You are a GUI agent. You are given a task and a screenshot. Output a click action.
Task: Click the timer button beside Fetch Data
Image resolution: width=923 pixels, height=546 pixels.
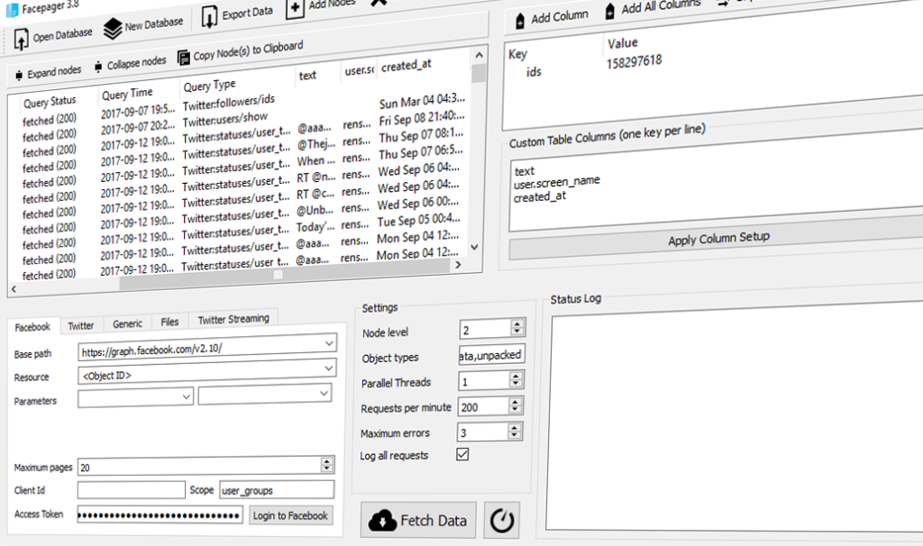coord(501,520)
